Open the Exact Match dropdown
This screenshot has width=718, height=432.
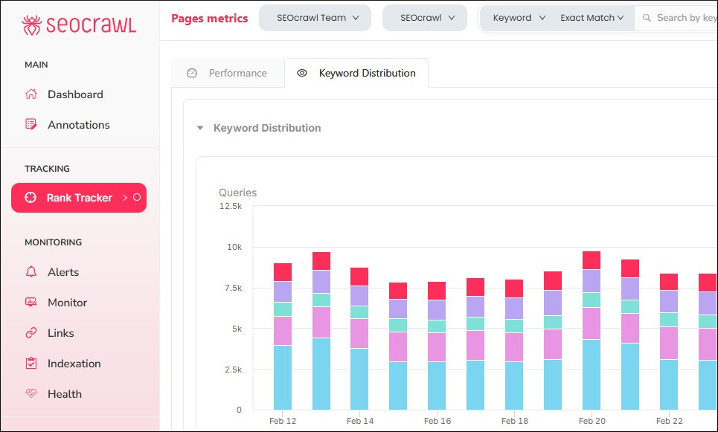click(592, 18)
